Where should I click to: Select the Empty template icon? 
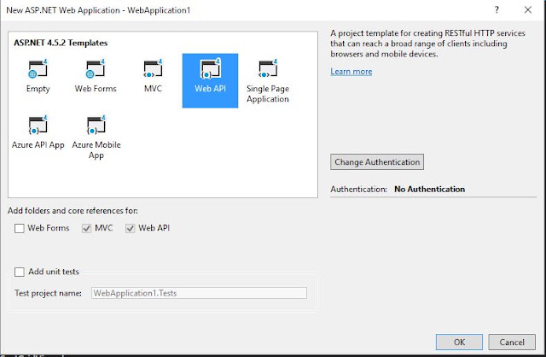(x=38, y=68)
